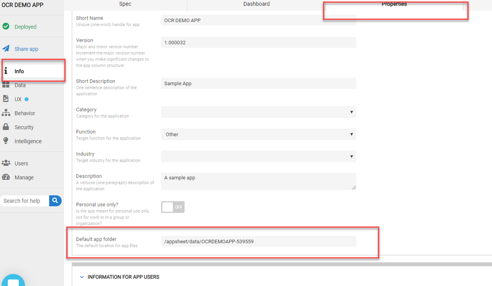This screenshot has height=286, width=492.
Task: Click the Data grid icon in sidebar
Action: [x=6, y=85]
